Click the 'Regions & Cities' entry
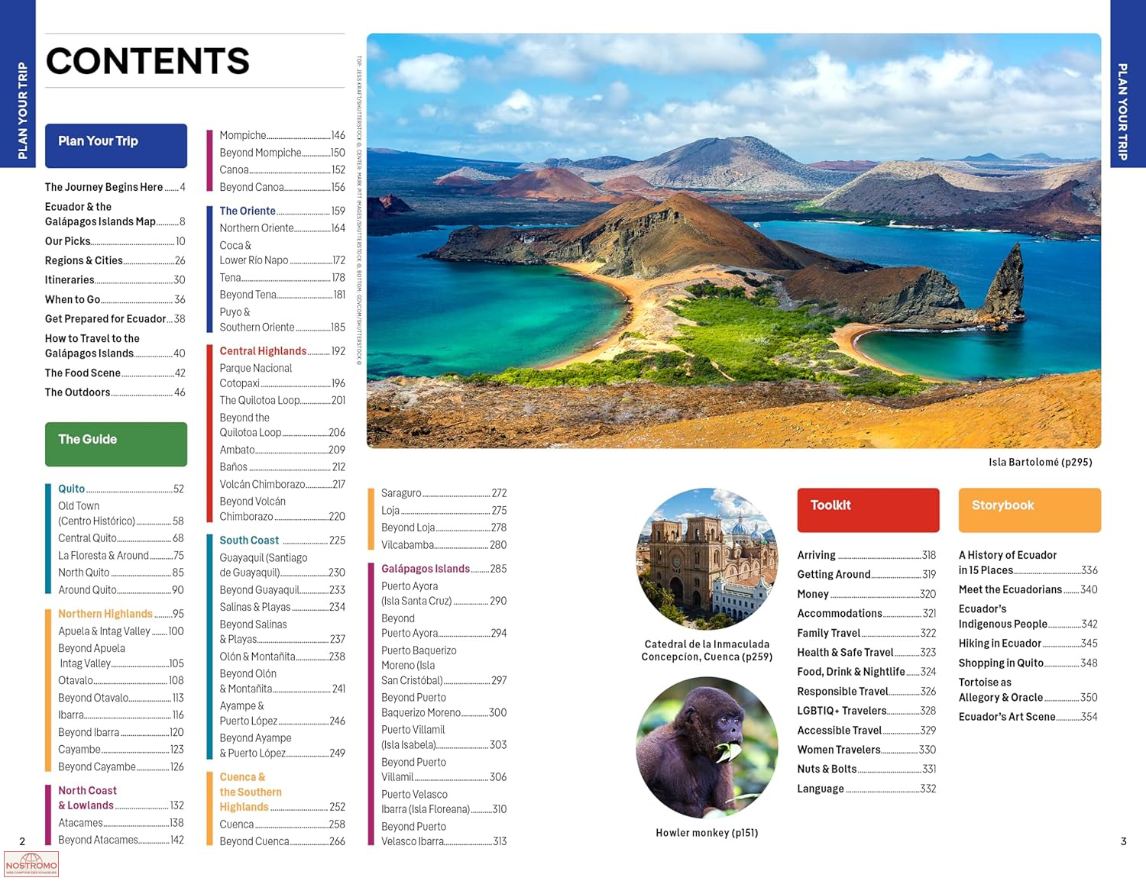Screen dimensions: 1146x881 pos(115,260)
